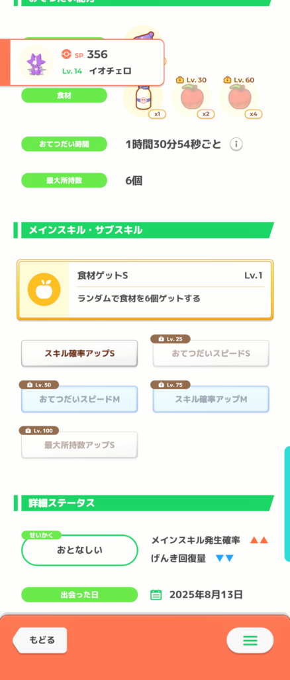Select locked スキル確率アップM sub skill

211,399
